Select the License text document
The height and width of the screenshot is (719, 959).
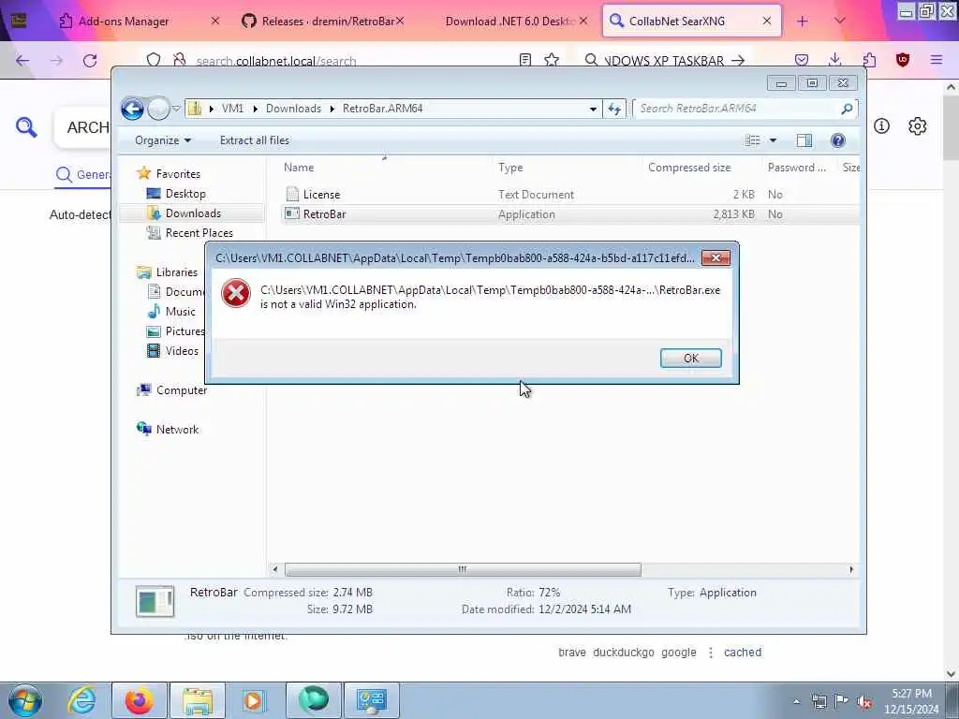point(321,195)
